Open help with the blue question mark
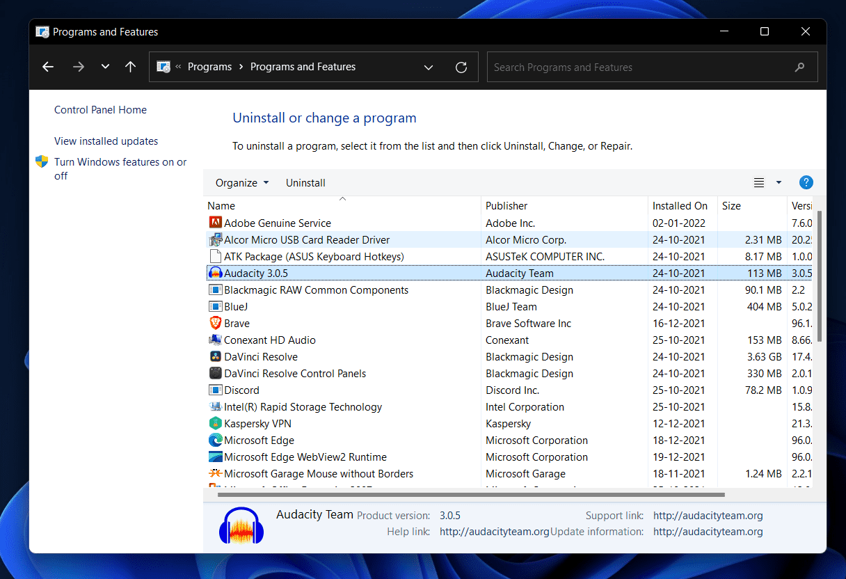The width and height of the screenshot is (846, 579). click(806, 182)
